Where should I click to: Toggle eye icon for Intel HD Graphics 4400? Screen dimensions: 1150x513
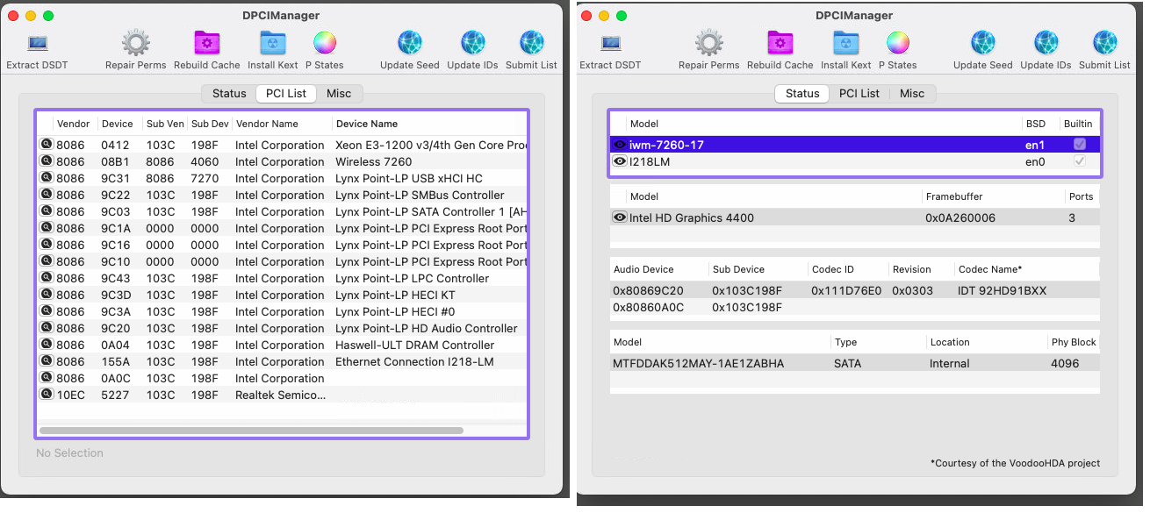pos(620,217)
